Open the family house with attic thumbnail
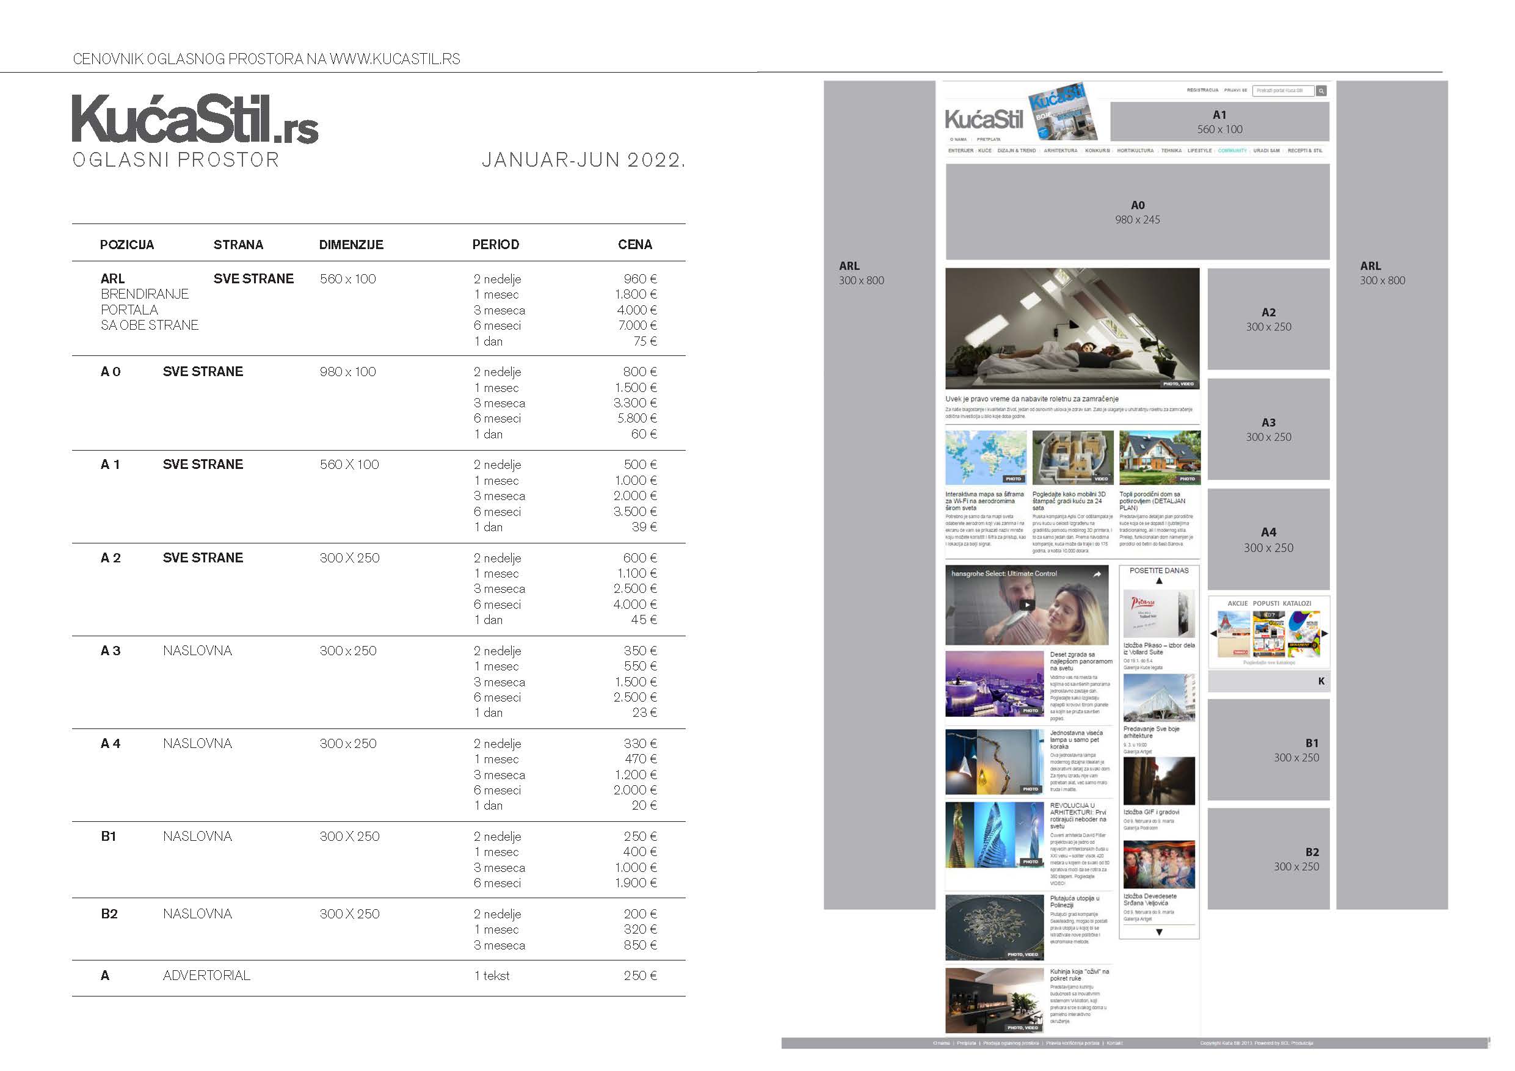 pos(1160,457)
